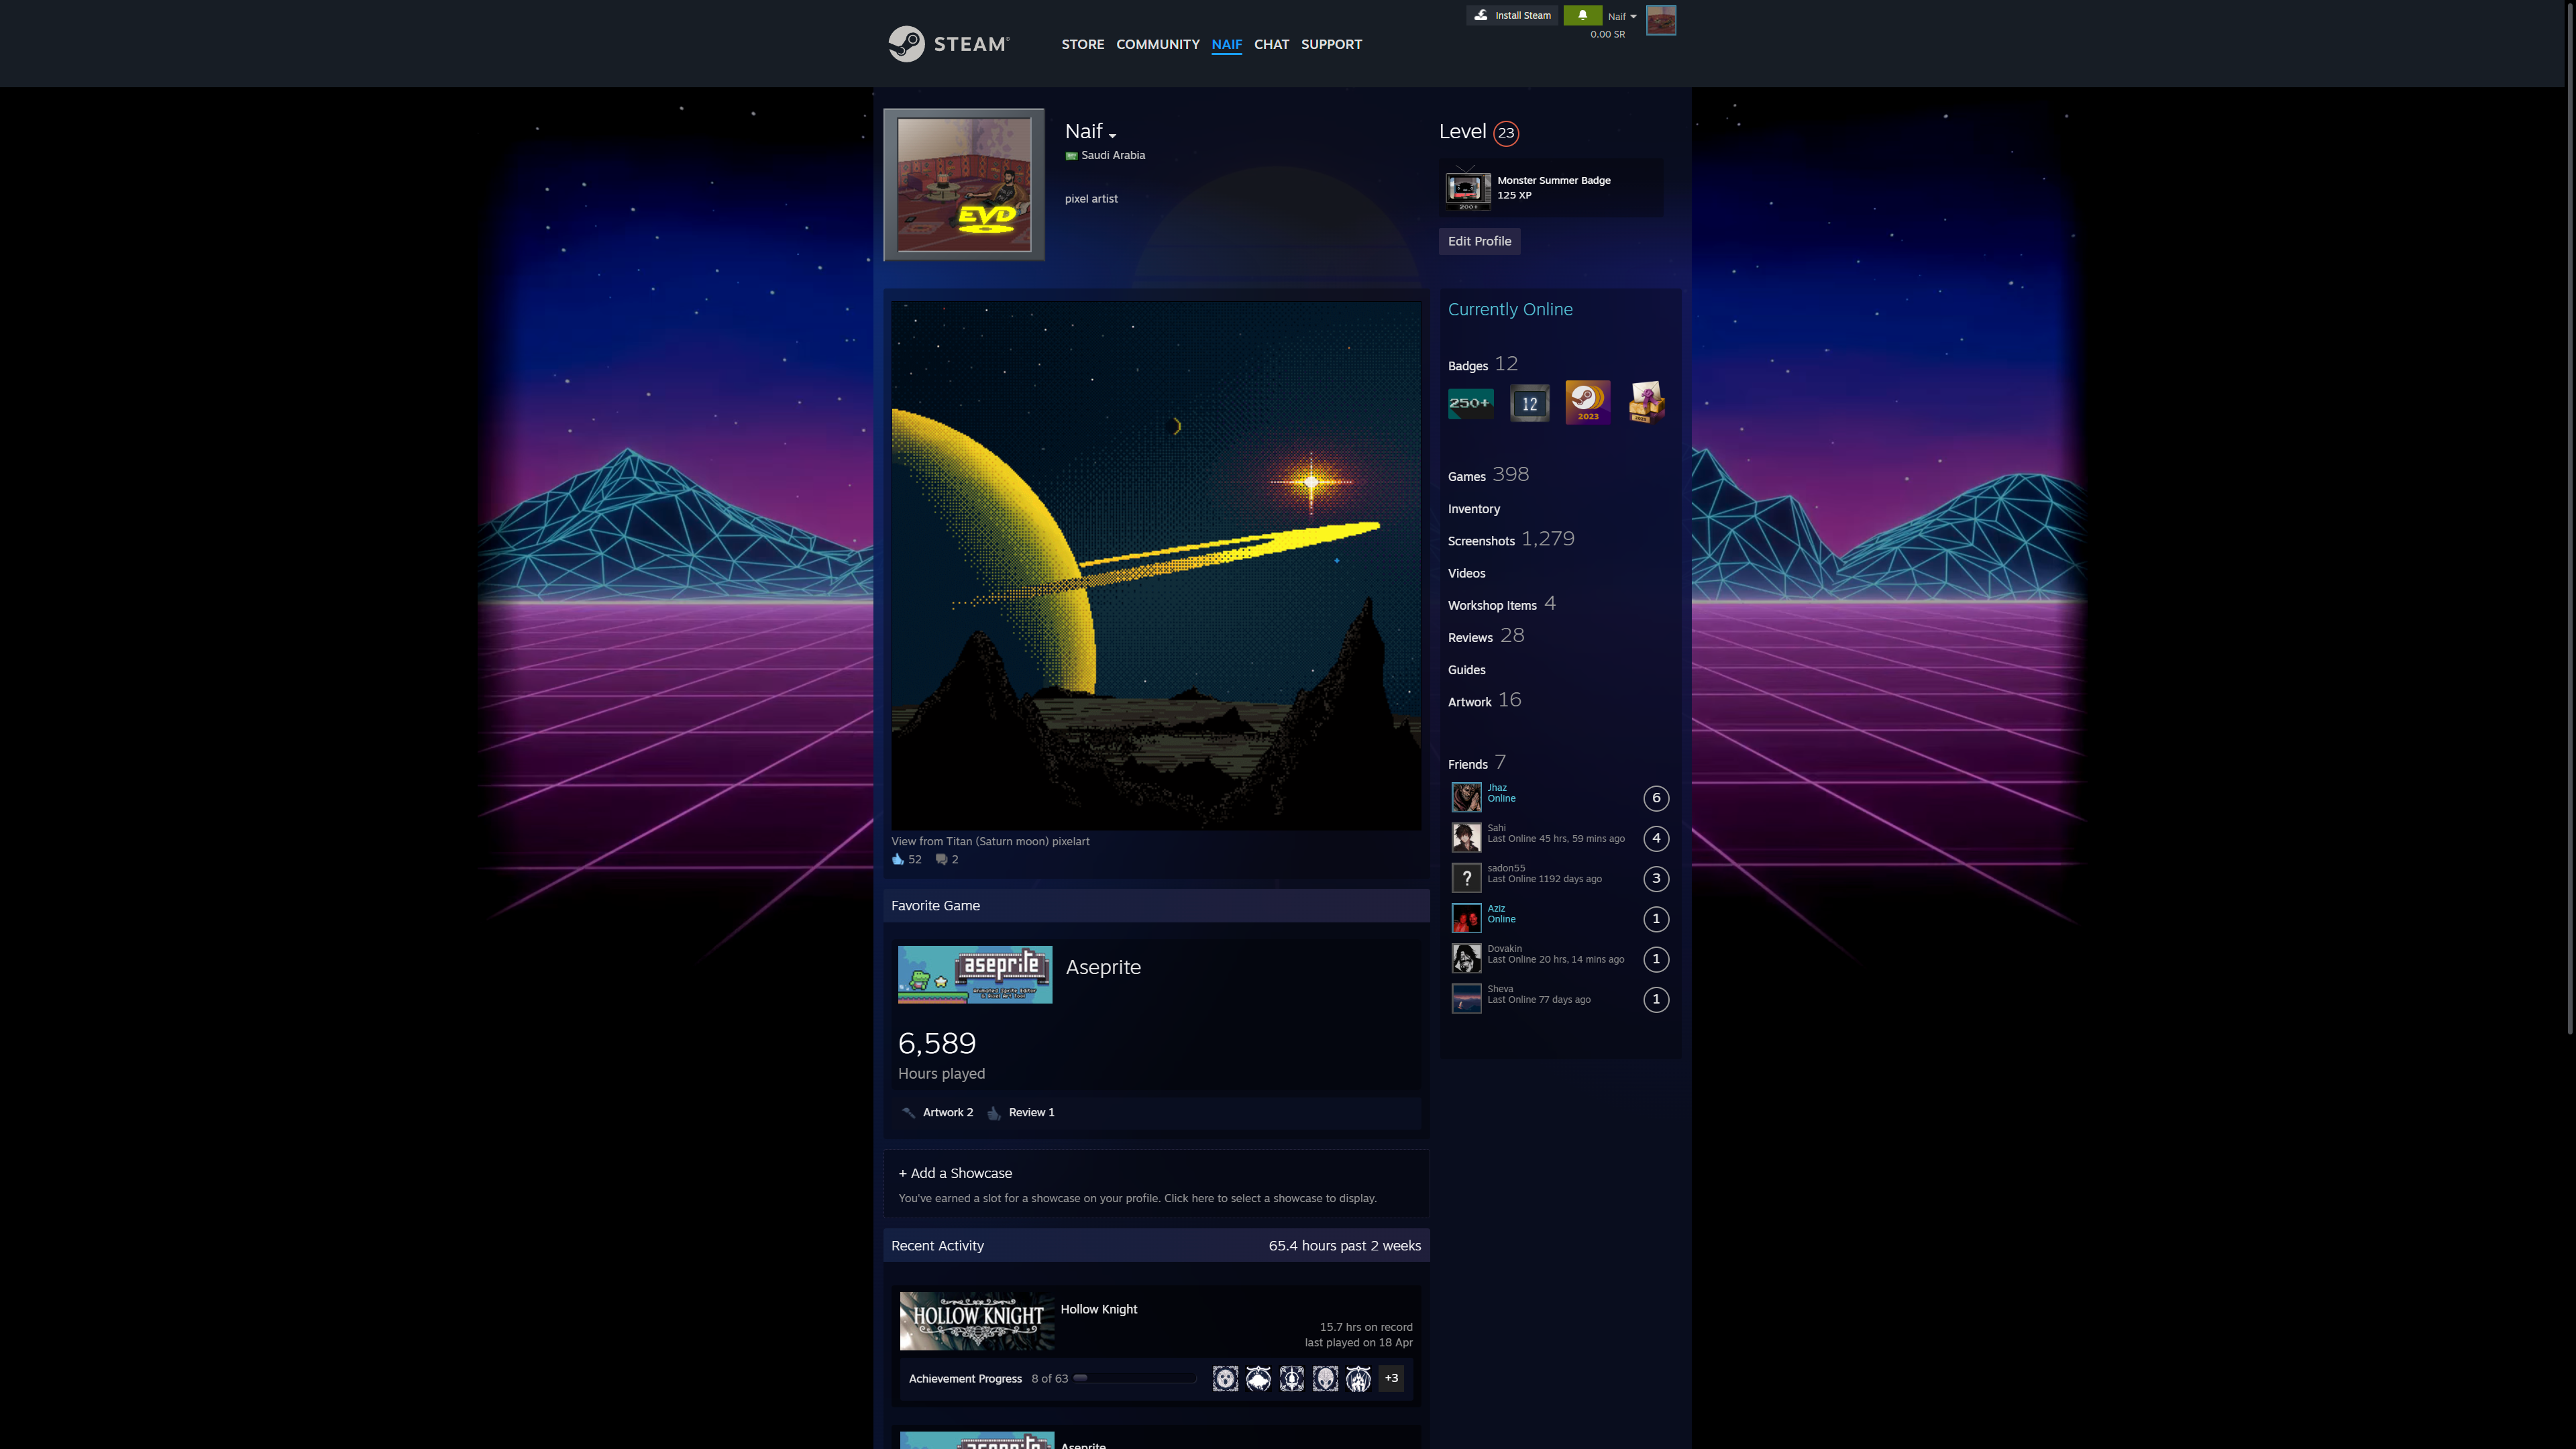Open the Guides link
The height and width of the screenshot is (1449, 2576).
[x=1466, y=670]
